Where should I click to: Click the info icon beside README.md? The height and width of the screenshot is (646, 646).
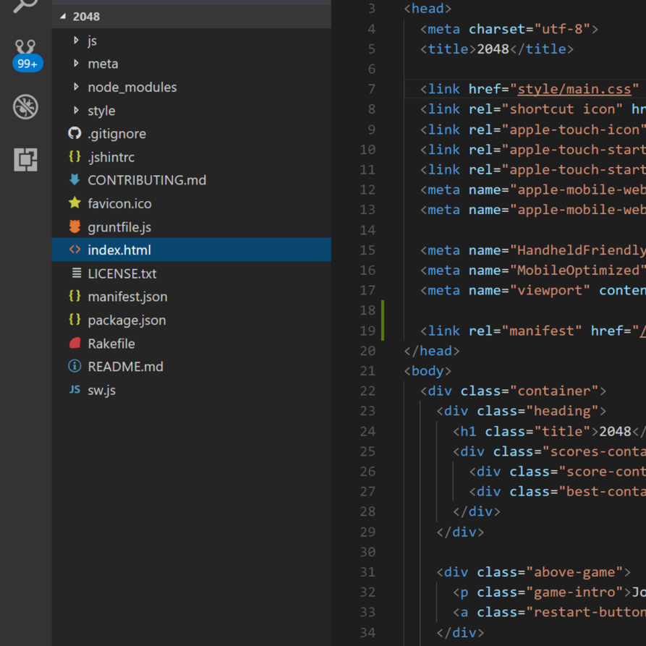75,367
